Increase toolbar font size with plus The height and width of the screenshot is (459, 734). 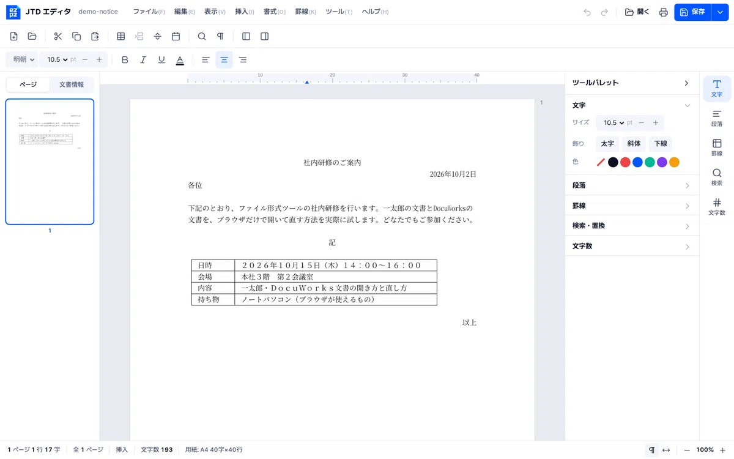click(x=99, y=59)
